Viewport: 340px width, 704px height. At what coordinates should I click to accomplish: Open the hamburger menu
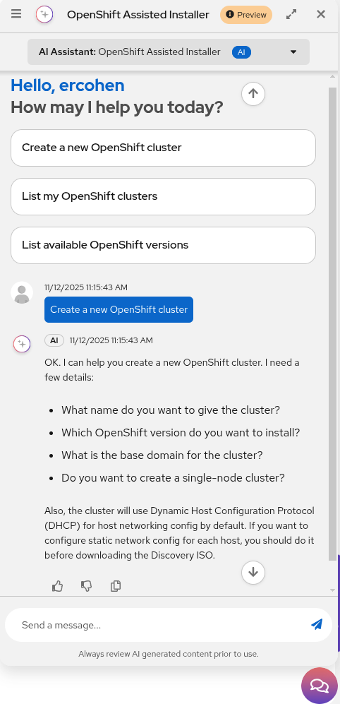(16, 14)
